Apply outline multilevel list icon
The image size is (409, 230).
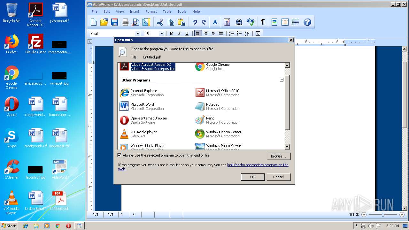pyautogui.click(x=247, y=34)
